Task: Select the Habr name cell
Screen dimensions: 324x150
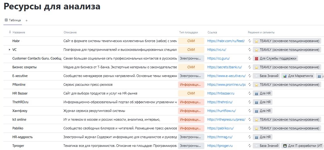Action: [x=16, y=41]
